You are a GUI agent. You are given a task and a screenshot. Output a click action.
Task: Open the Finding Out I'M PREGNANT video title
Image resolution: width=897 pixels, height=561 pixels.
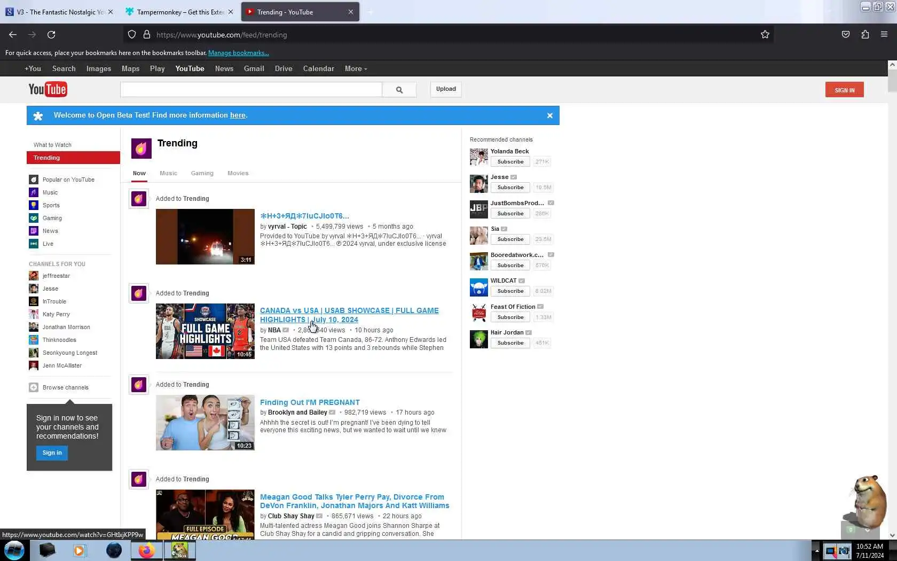[x=310, y=402]
